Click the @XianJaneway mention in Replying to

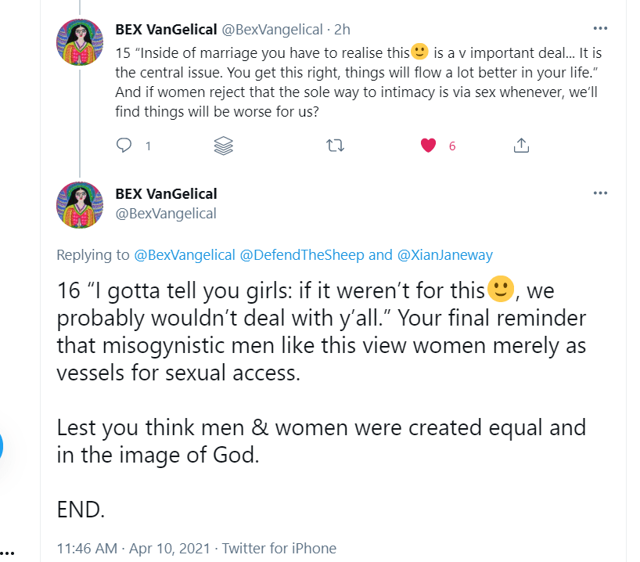(445, 254)
